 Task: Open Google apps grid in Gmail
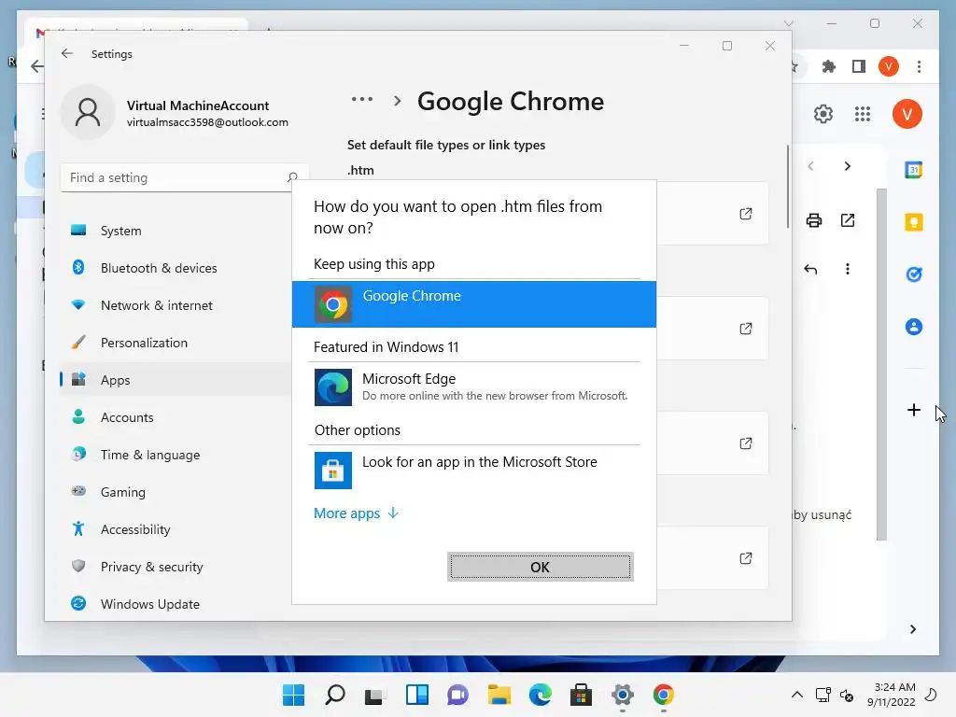[862, 114]
